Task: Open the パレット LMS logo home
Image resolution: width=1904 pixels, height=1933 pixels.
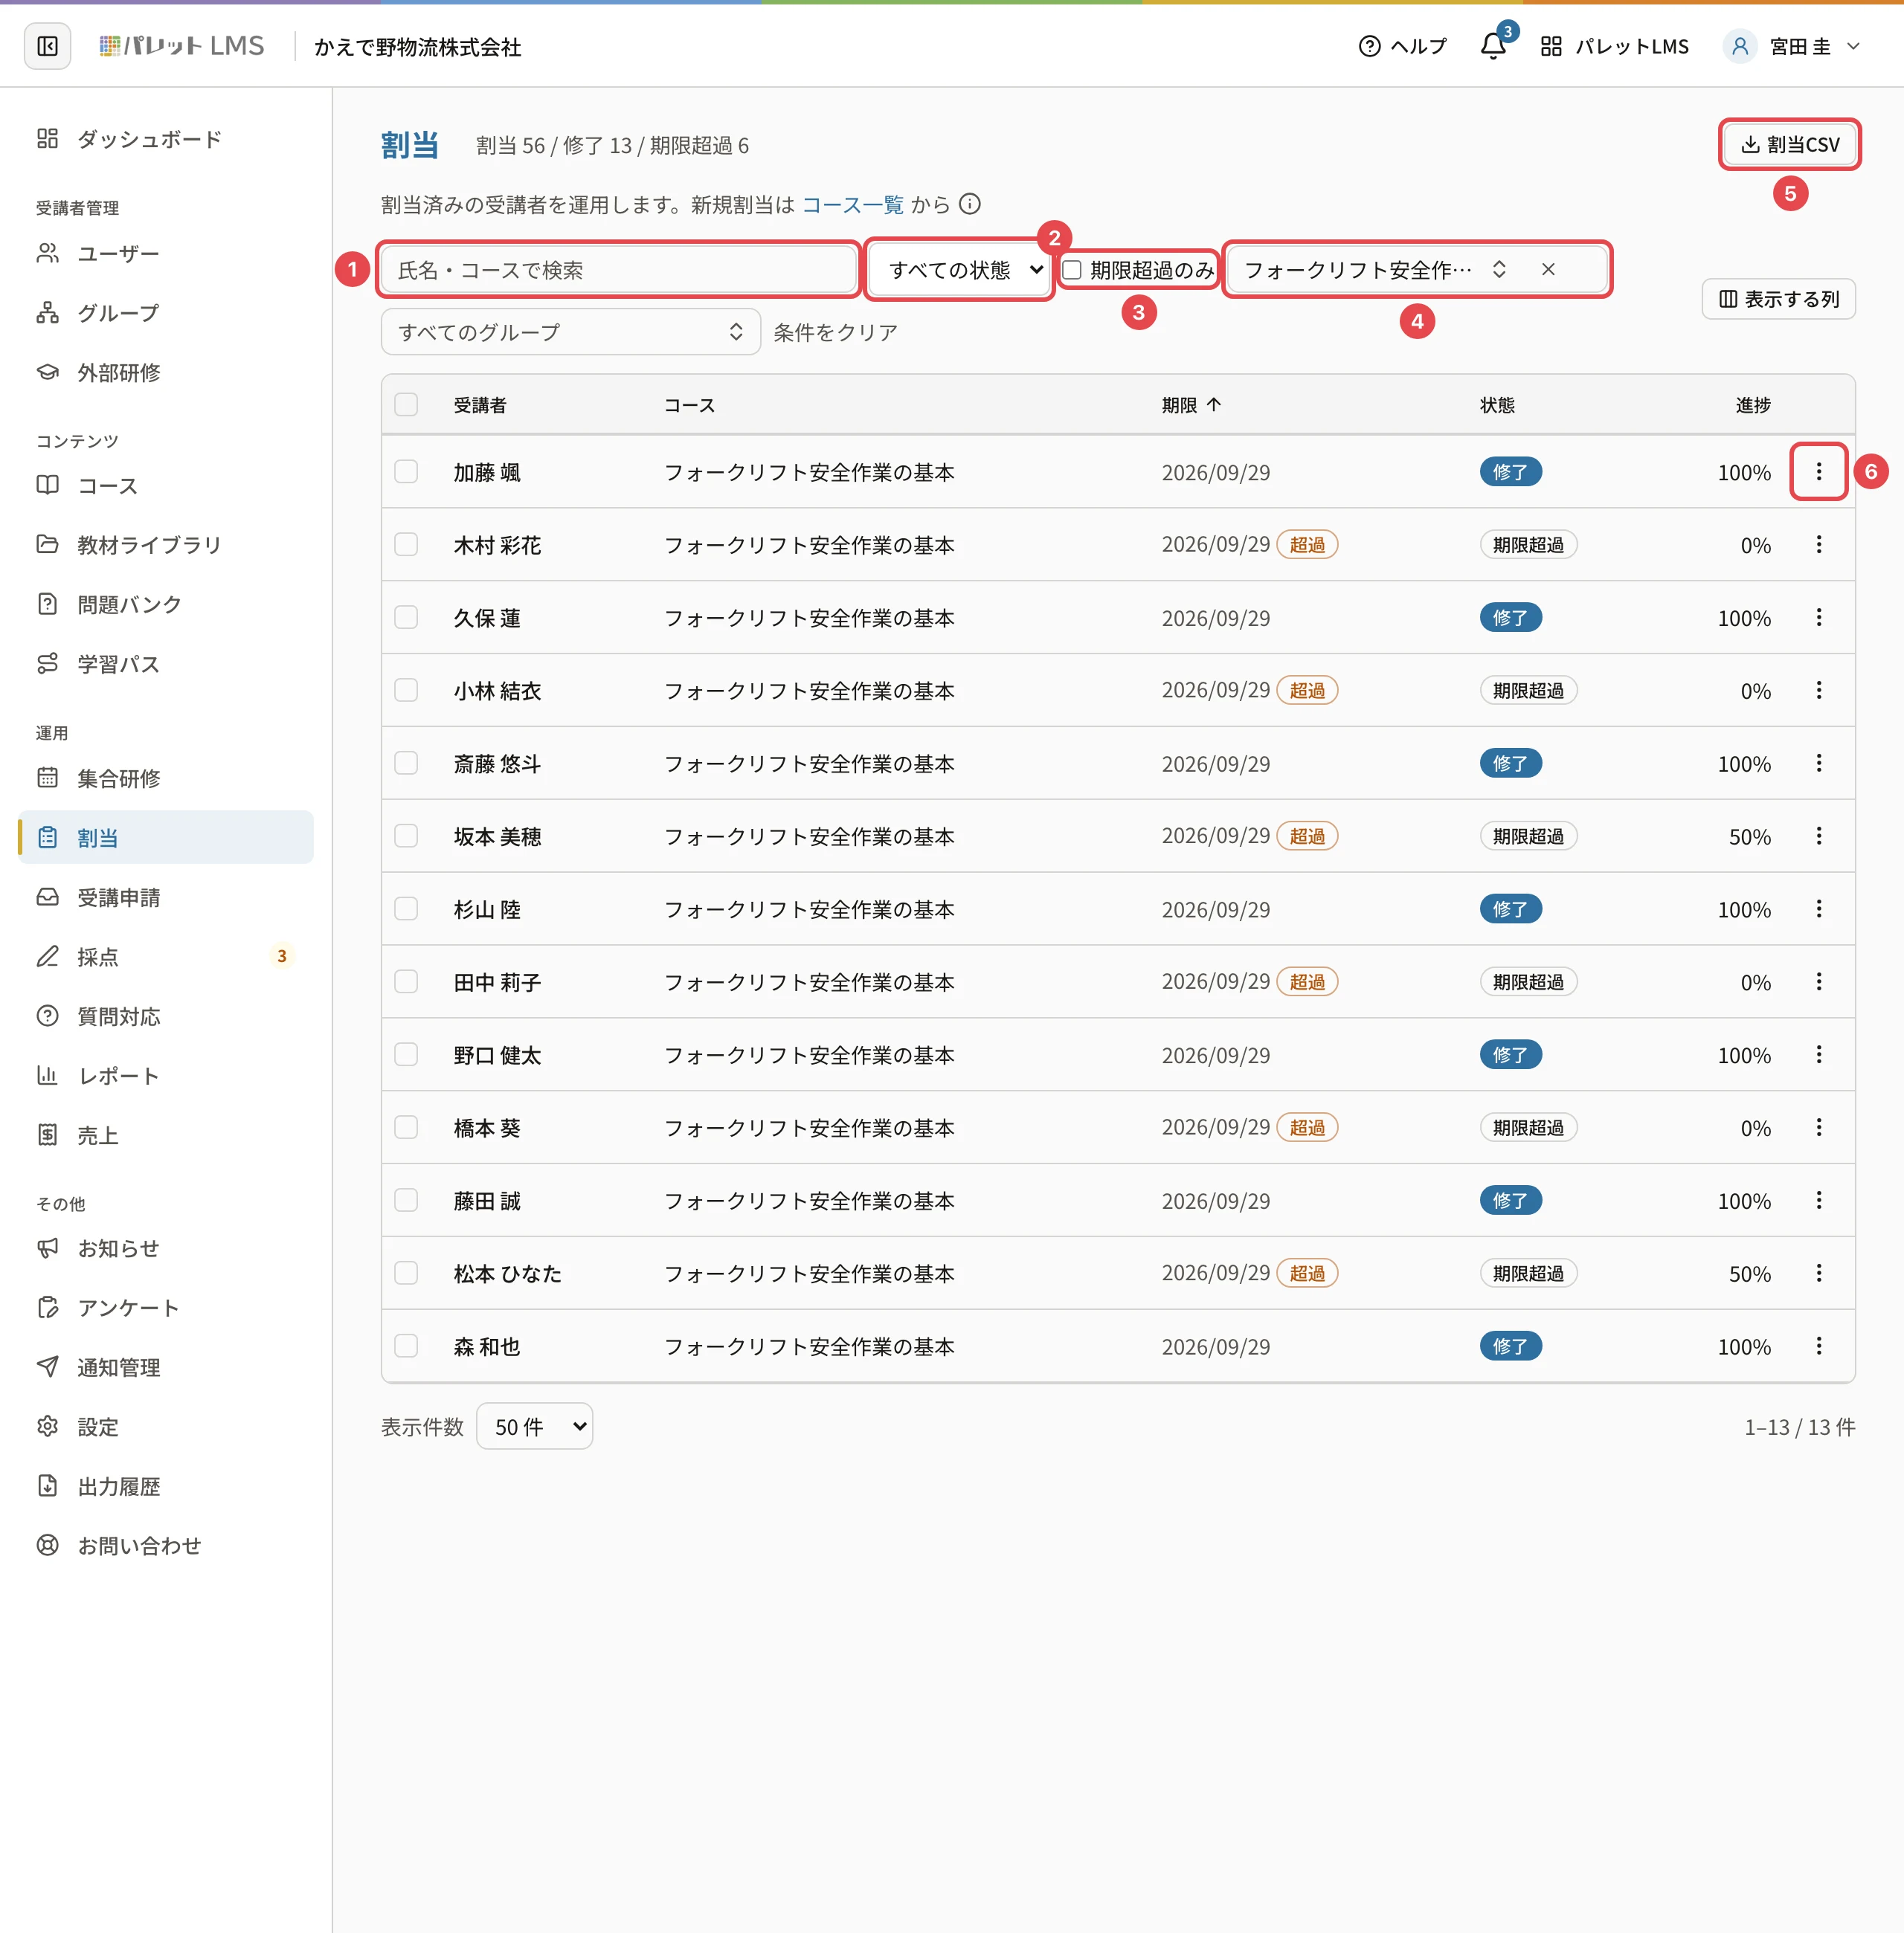Action: (181, 46)
